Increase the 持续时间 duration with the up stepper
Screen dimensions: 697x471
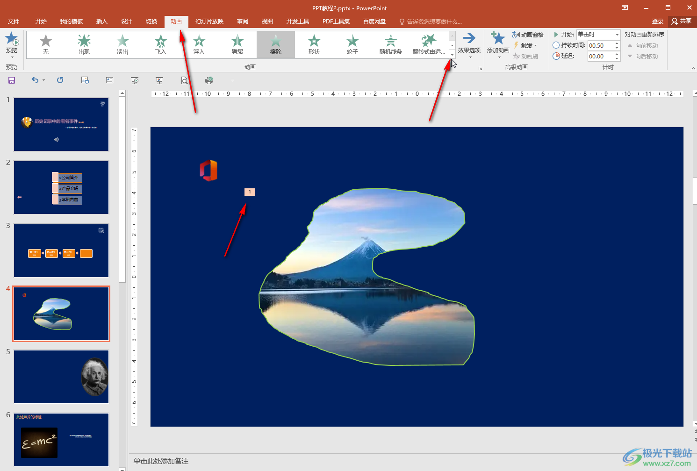pos(617,43)
